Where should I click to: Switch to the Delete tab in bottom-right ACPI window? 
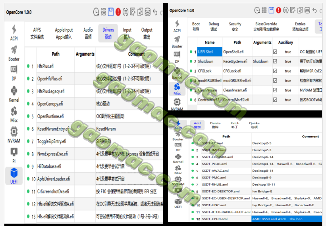[x=215, y=125]
